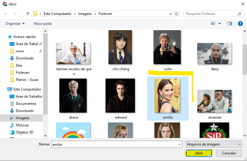Click the Cancelar button
The width and height of the screenshot is (247, 161).
pyautogui.click(x=229, y=153)
